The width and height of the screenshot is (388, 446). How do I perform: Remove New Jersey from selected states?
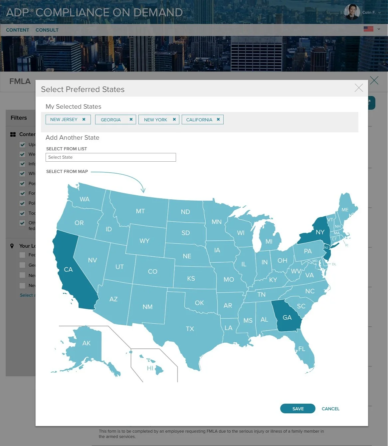84,119
